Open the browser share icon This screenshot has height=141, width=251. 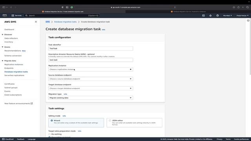point(238,7)
